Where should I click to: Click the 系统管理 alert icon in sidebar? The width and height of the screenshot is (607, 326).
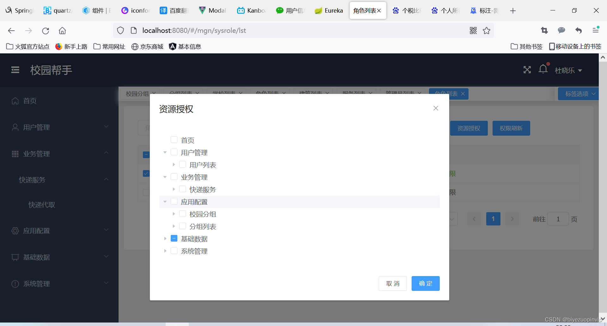click(x=15, y=284)
